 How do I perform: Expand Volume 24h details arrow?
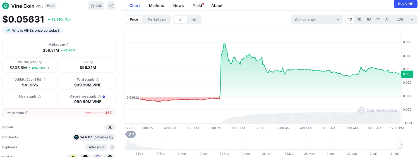(49, 68)
